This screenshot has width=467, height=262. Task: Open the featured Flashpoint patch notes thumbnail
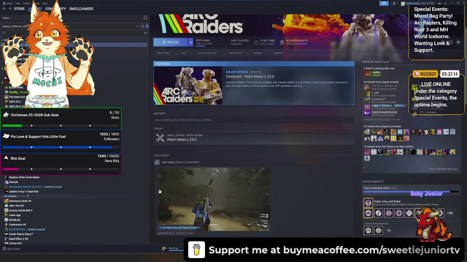pos(188,86)
